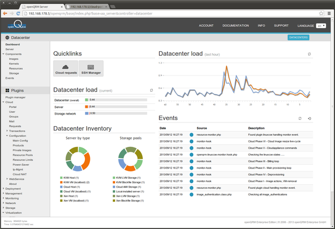
Task: Open a new browser tab
Action: pos(113,7)
